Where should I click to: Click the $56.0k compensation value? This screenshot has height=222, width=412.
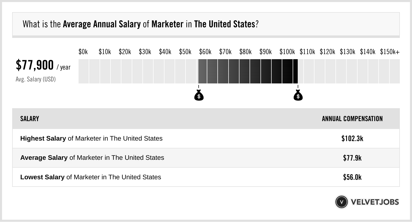coord(352,177)
